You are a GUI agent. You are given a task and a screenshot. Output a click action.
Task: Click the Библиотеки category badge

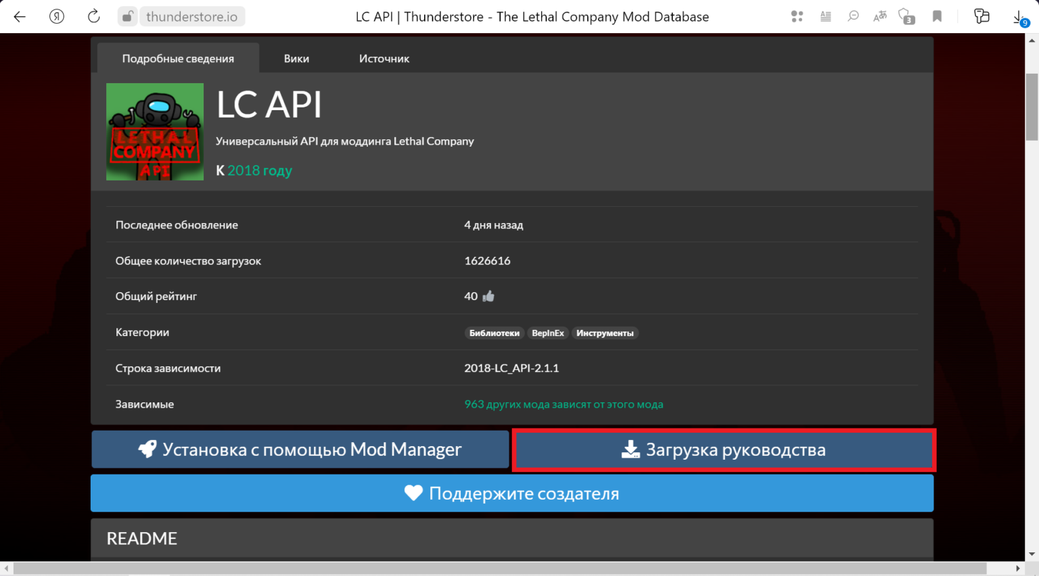point(494,333)
